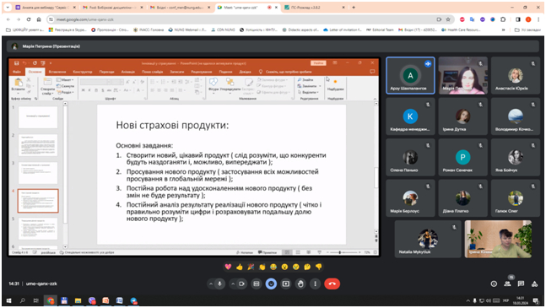
Task: Open meeting details info icon
Action: tap(494, 284)
